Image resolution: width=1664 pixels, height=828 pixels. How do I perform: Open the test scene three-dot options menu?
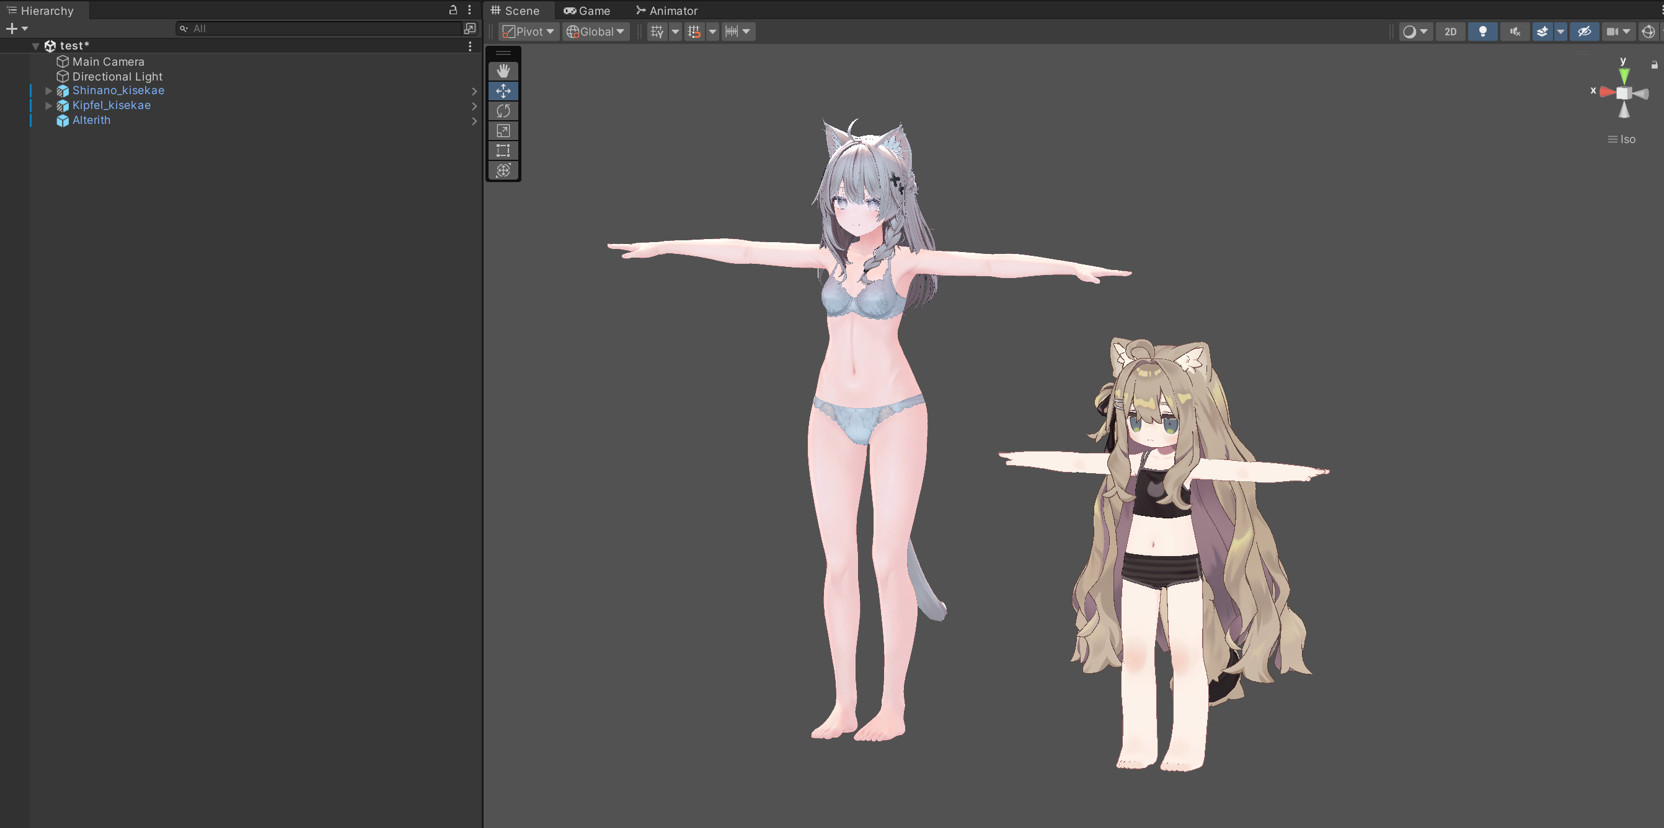[469, 46]
